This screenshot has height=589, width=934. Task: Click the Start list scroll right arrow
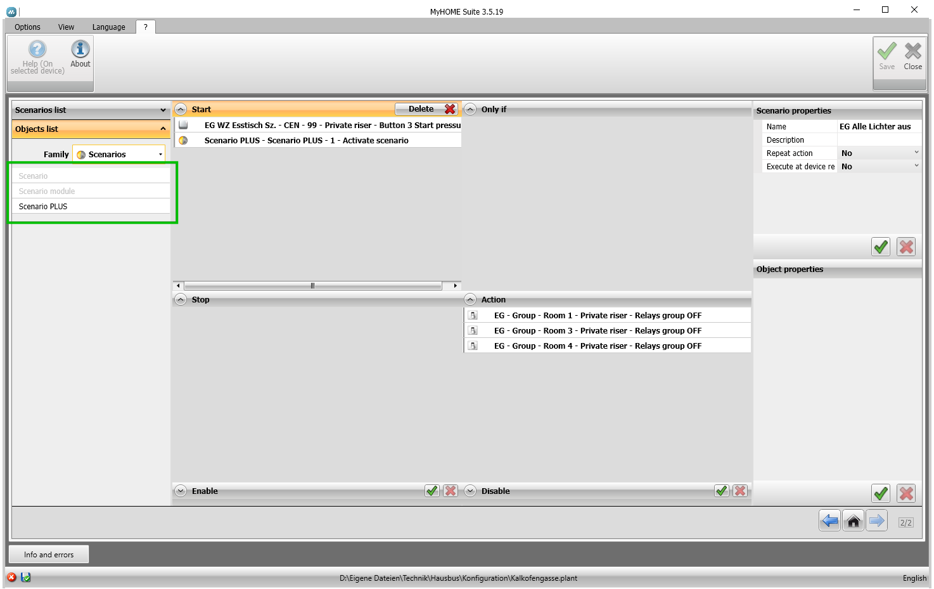point(455,286)
